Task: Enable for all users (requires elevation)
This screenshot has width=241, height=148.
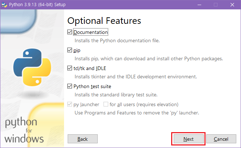Action: (x=106, y=104)
